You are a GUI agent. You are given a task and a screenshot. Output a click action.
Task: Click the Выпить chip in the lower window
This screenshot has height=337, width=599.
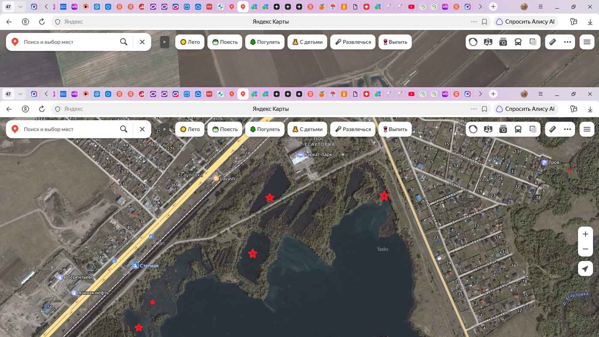pos(395,129)
